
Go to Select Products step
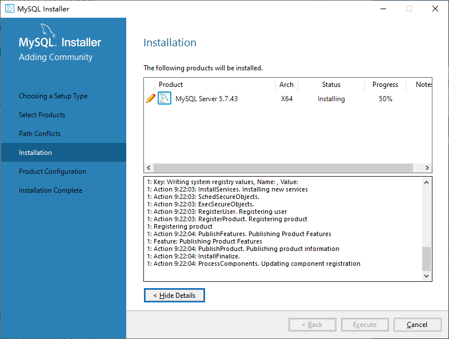click(x=42, y=115)
